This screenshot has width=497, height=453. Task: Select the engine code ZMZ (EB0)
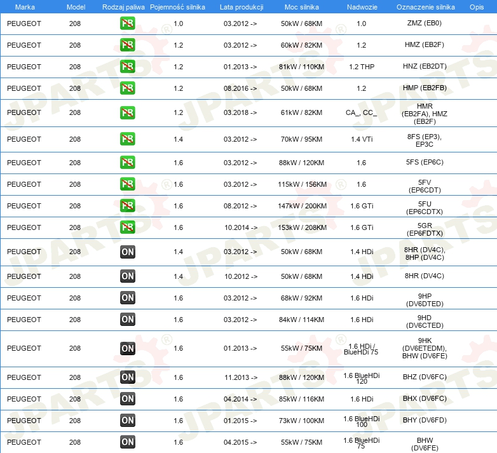tap(425, 23)
